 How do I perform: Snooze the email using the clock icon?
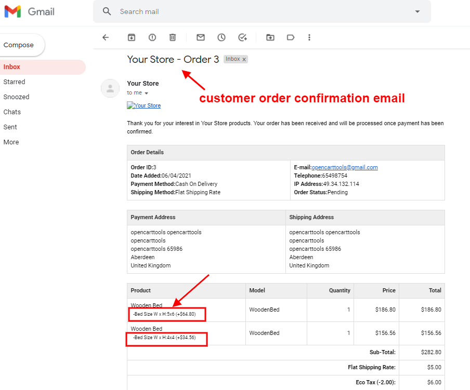[x=221, y=37]
